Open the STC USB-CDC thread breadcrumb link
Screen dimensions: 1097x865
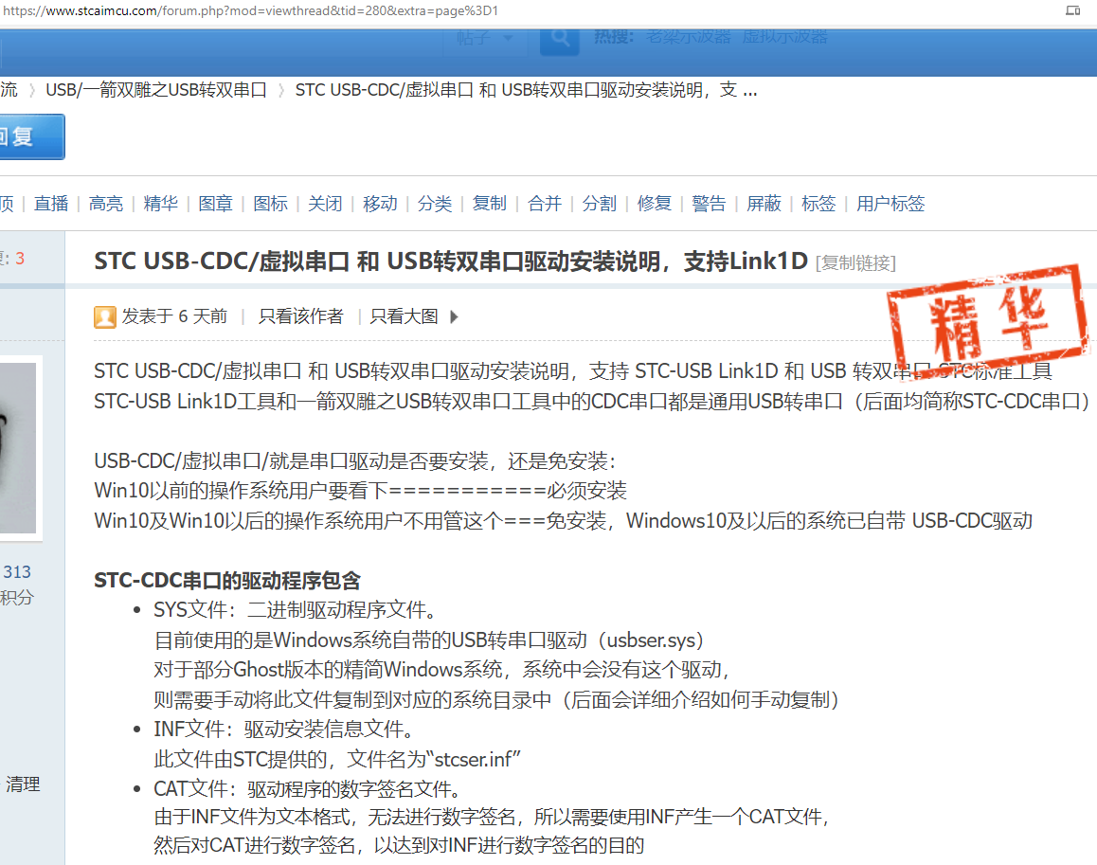click(x=526, y=90)
